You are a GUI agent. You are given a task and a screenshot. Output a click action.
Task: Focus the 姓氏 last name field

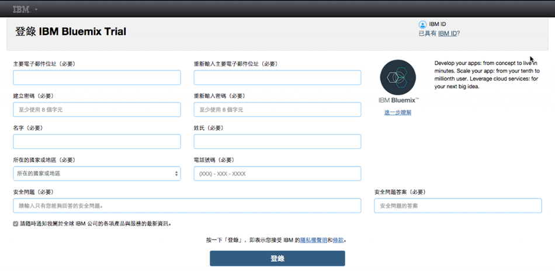(277, 142)
